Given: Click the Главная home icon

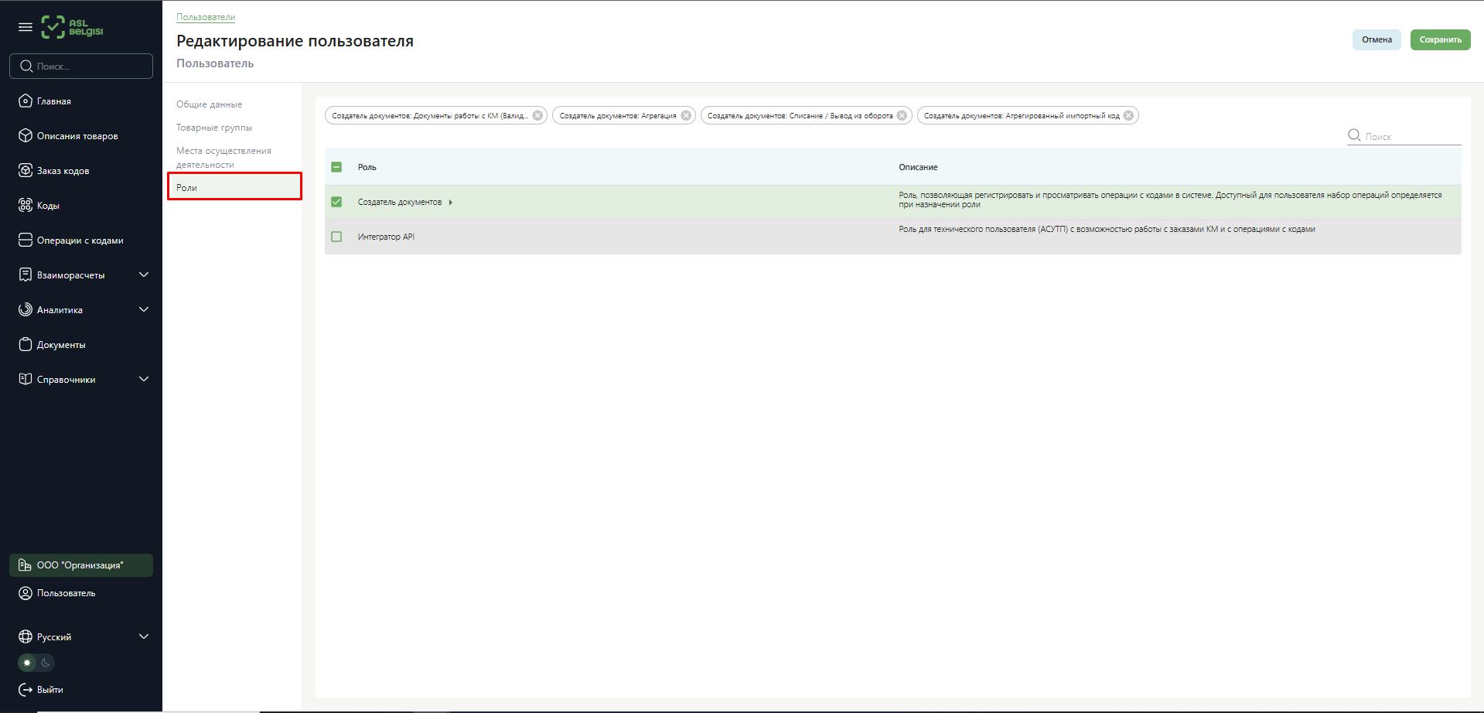Looking at the screenshot, I should tap(26, 101).
